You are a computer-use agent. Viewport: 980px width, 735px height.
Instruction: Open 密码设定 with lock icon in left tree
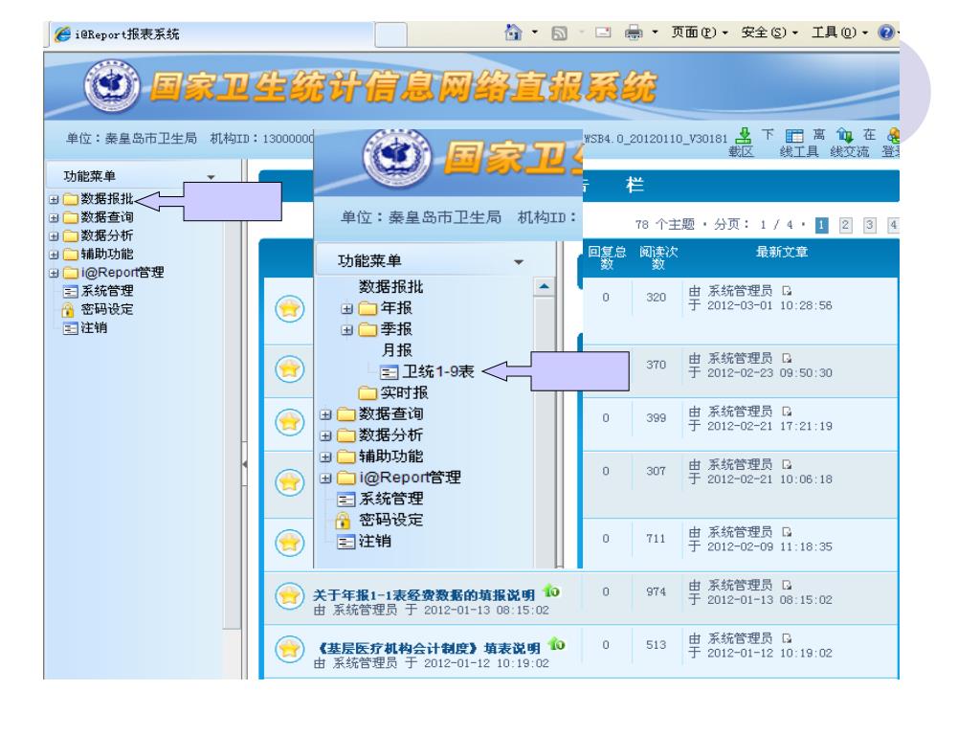coord(97,309)
